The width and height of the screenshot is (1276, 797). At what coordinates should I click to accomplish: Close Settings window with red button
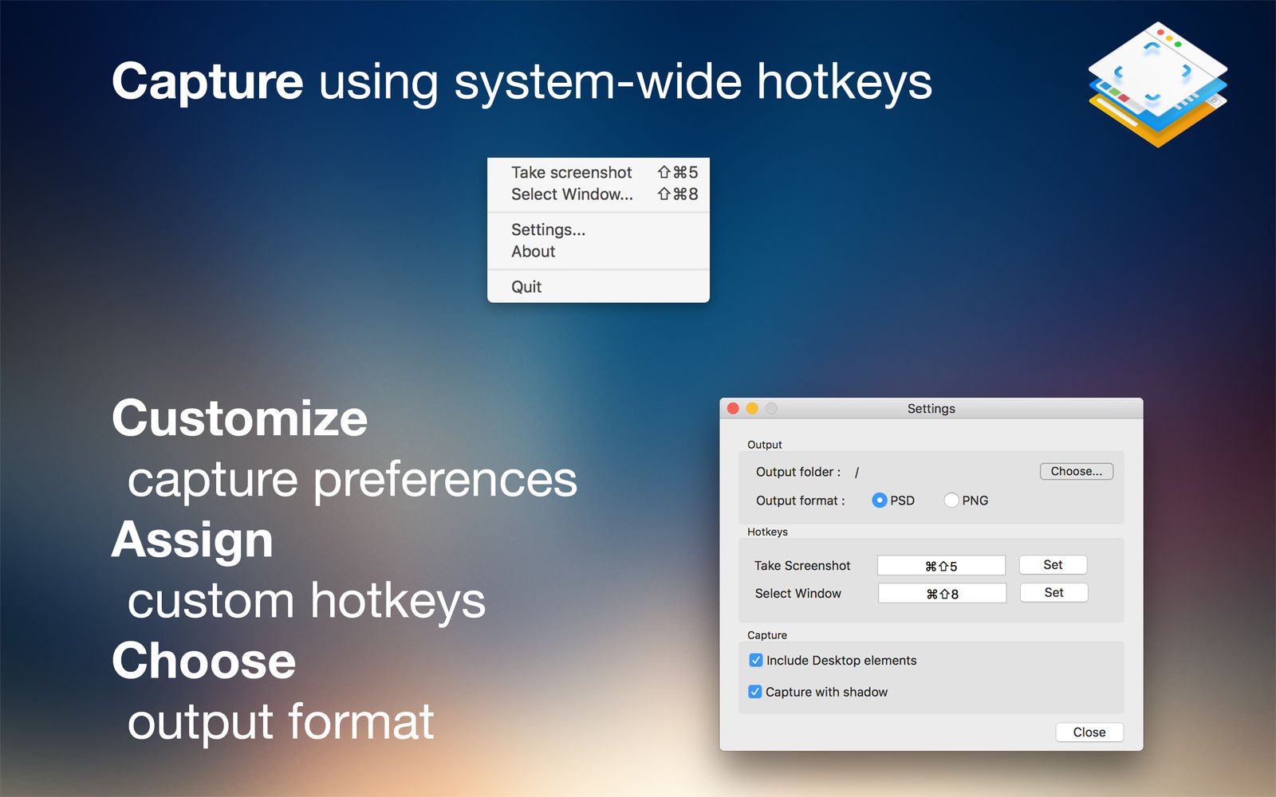733,408
